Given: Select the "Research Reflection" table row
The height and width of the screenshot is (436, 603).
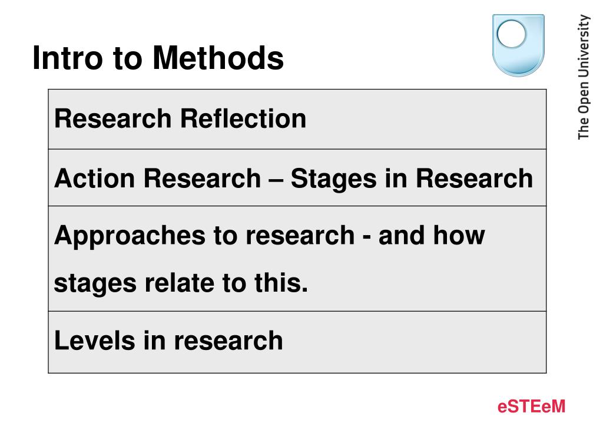Looking at the screenshot, I should point(297,119).
